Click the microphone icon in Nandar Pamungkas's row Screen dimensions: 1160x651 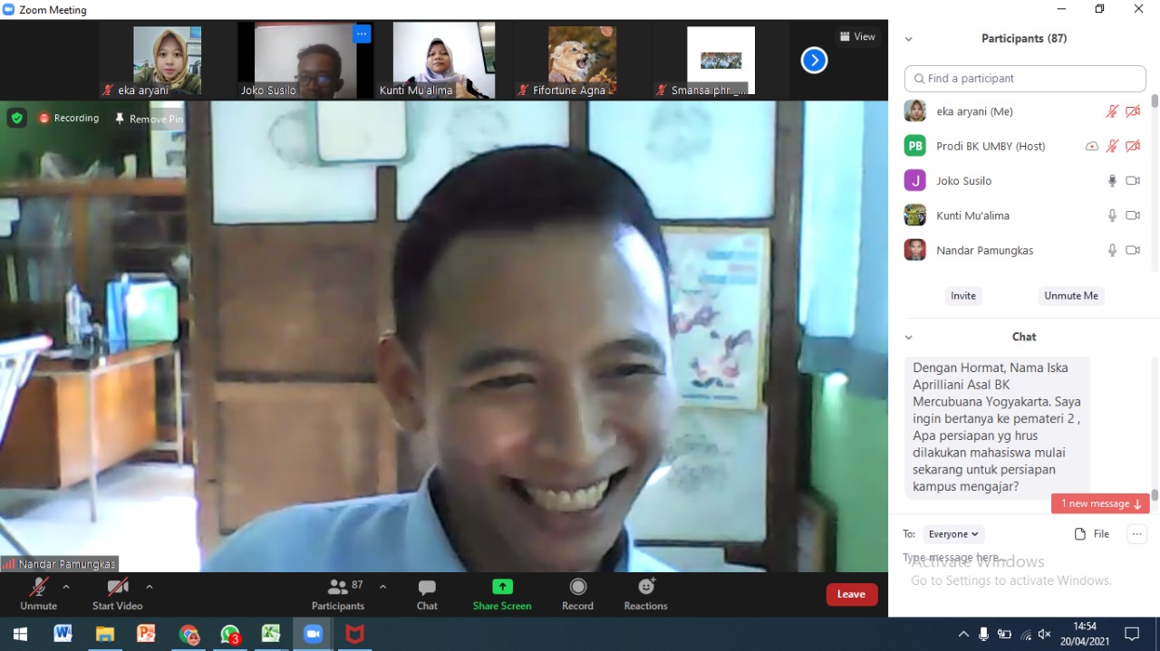coord(1112,250)
